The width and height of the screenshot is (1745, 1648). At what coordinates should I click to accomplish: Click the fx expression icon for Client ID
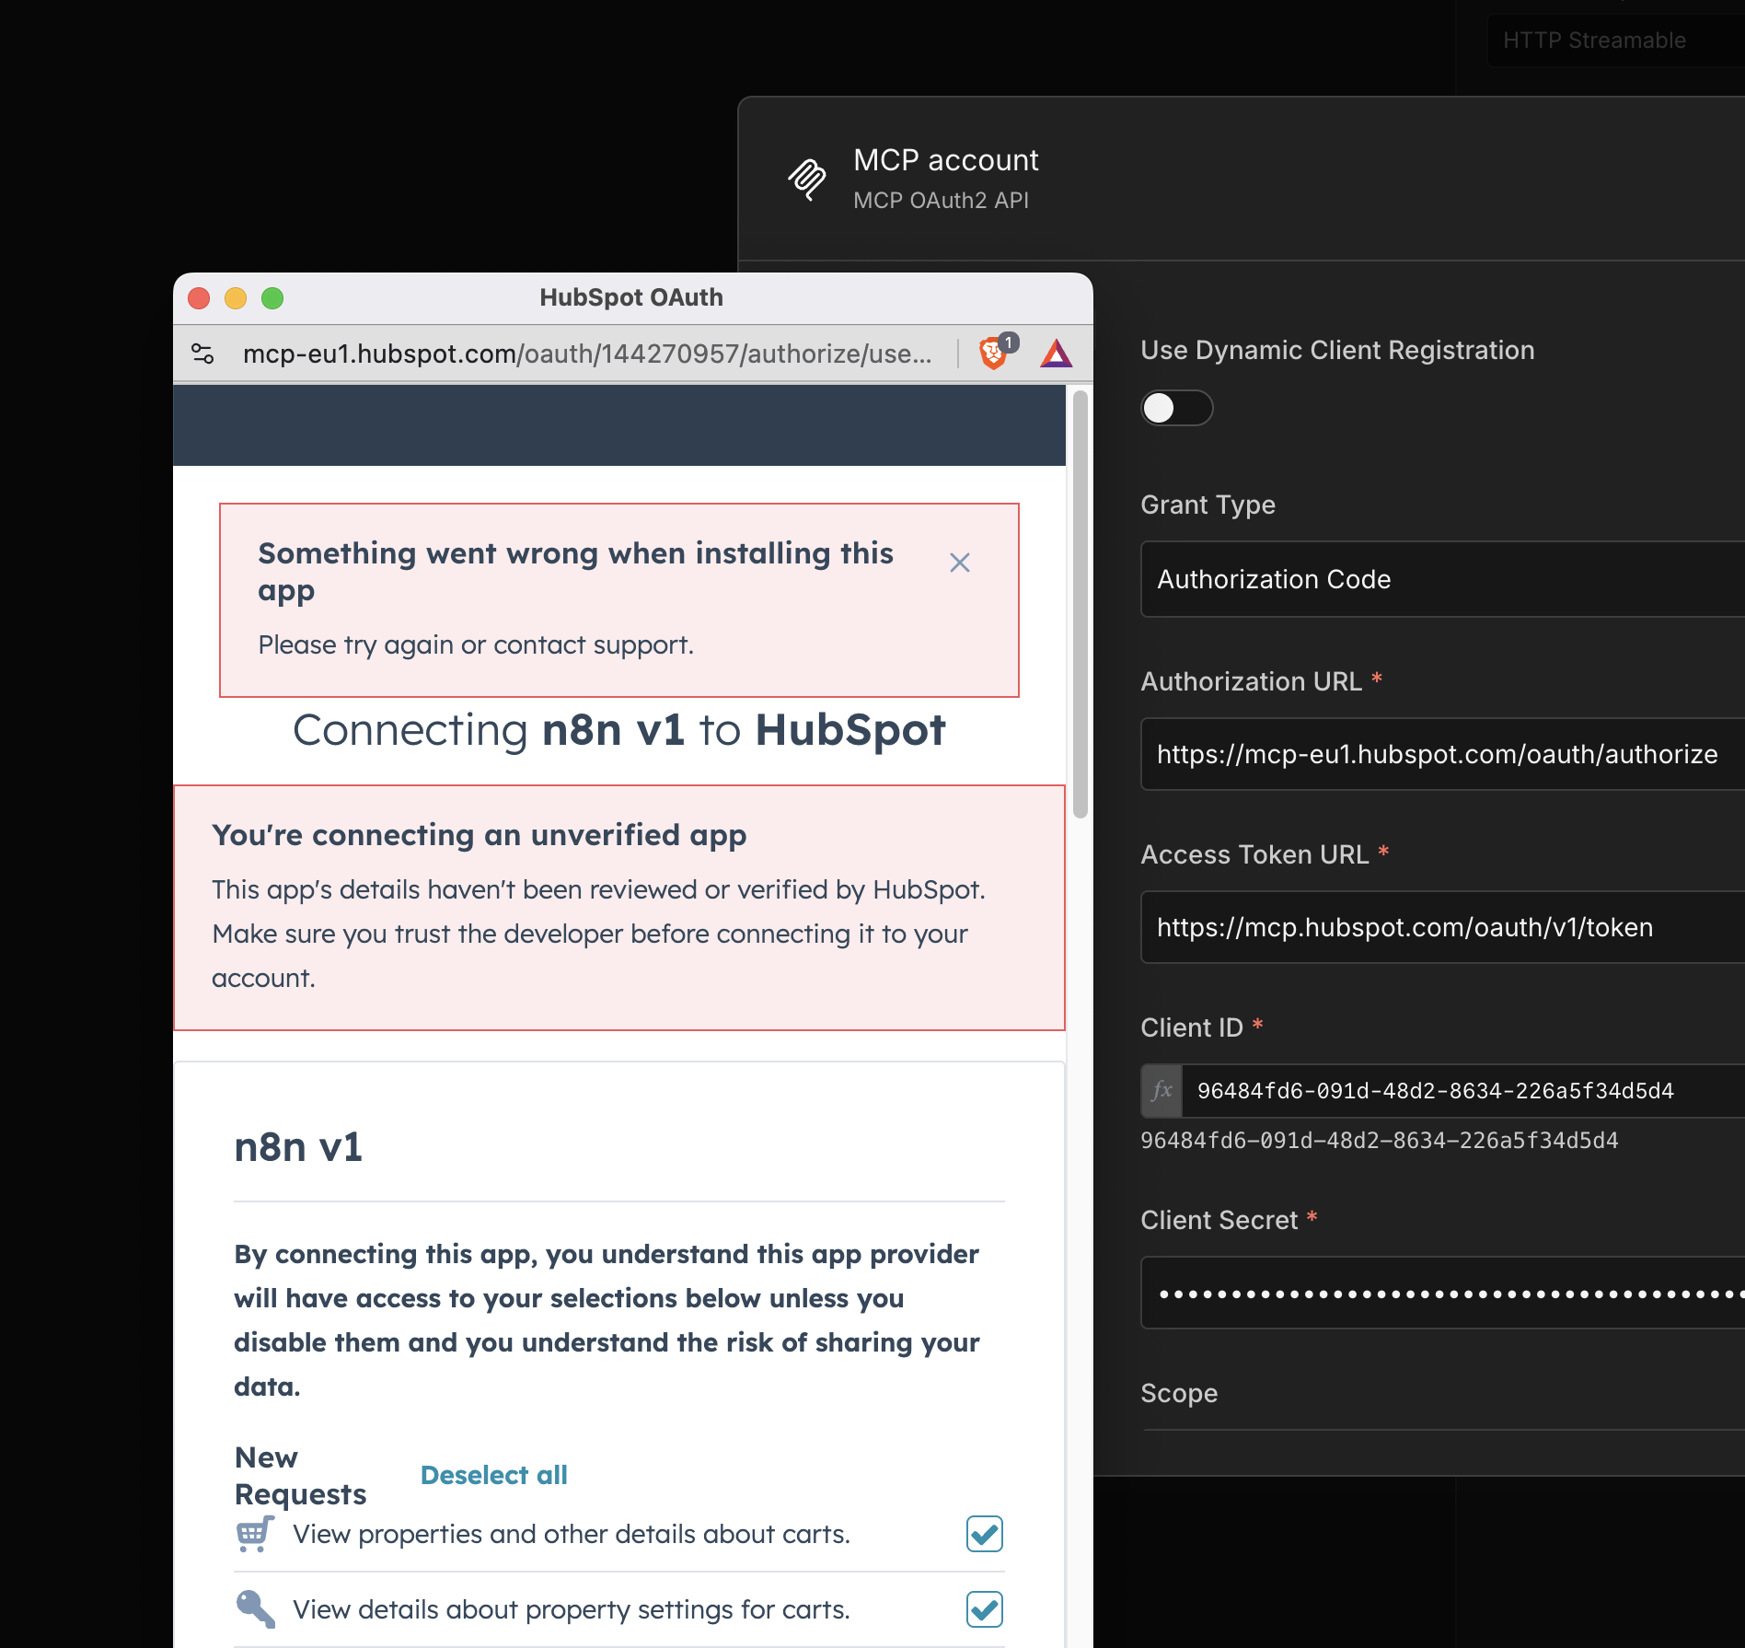tap(1161, 1091)
